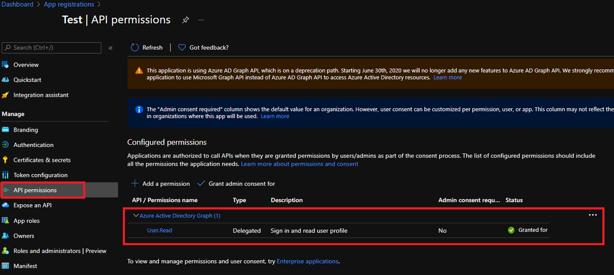The image size is (614, 275).
Task: Click the Token configuration bars icon
Action: click(x=6, y=175)
